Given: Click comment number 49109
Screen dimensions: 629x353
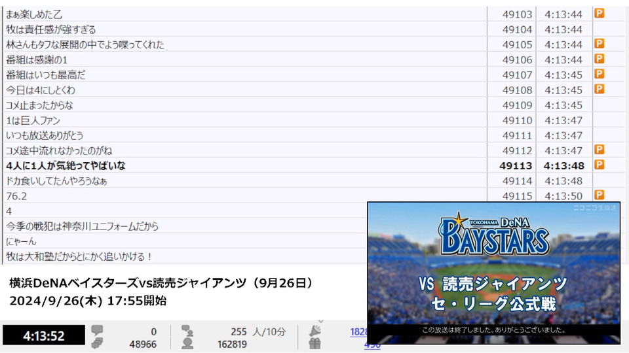Looking at the screenshot, I should [x=517, y=105].
